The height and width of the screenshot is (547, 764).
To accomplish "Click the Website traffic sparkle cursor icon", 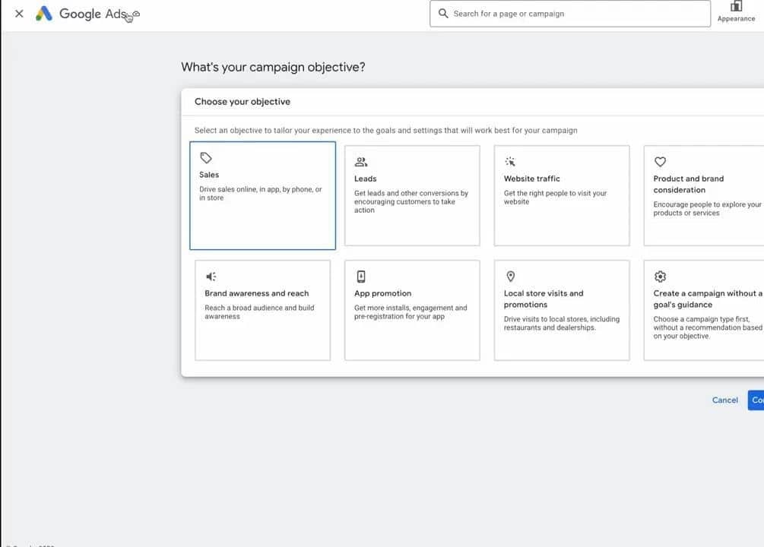I will pyautogui.click(x=510, y=162).
